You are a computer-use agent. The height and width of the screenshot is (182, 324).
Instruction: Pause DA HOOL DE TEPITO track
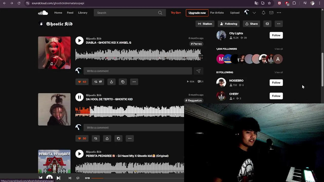click(79, 97)
